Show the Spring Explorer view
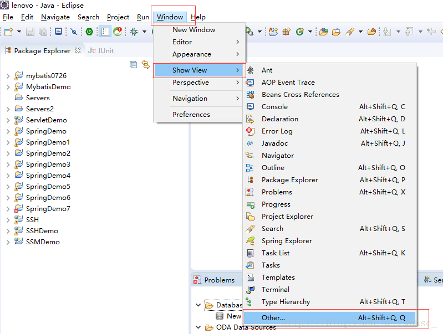This screenshot has width=443, height=334. pos(330,241)
